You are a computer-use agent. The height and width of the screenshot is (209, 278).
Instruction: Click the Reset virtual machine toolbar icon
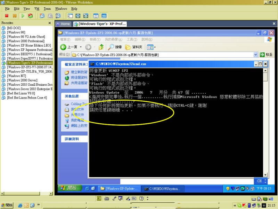click(x=31, y=16)
